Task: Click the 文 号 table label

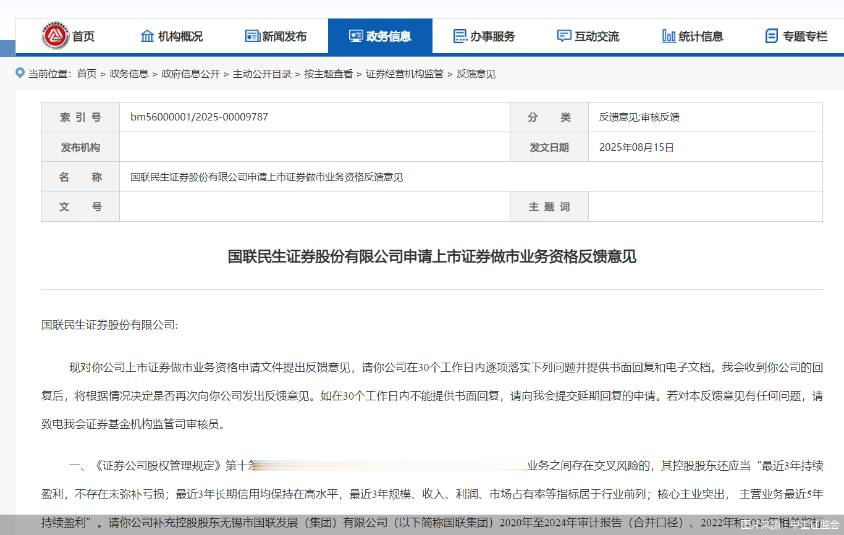Action: tap(80, 206)
